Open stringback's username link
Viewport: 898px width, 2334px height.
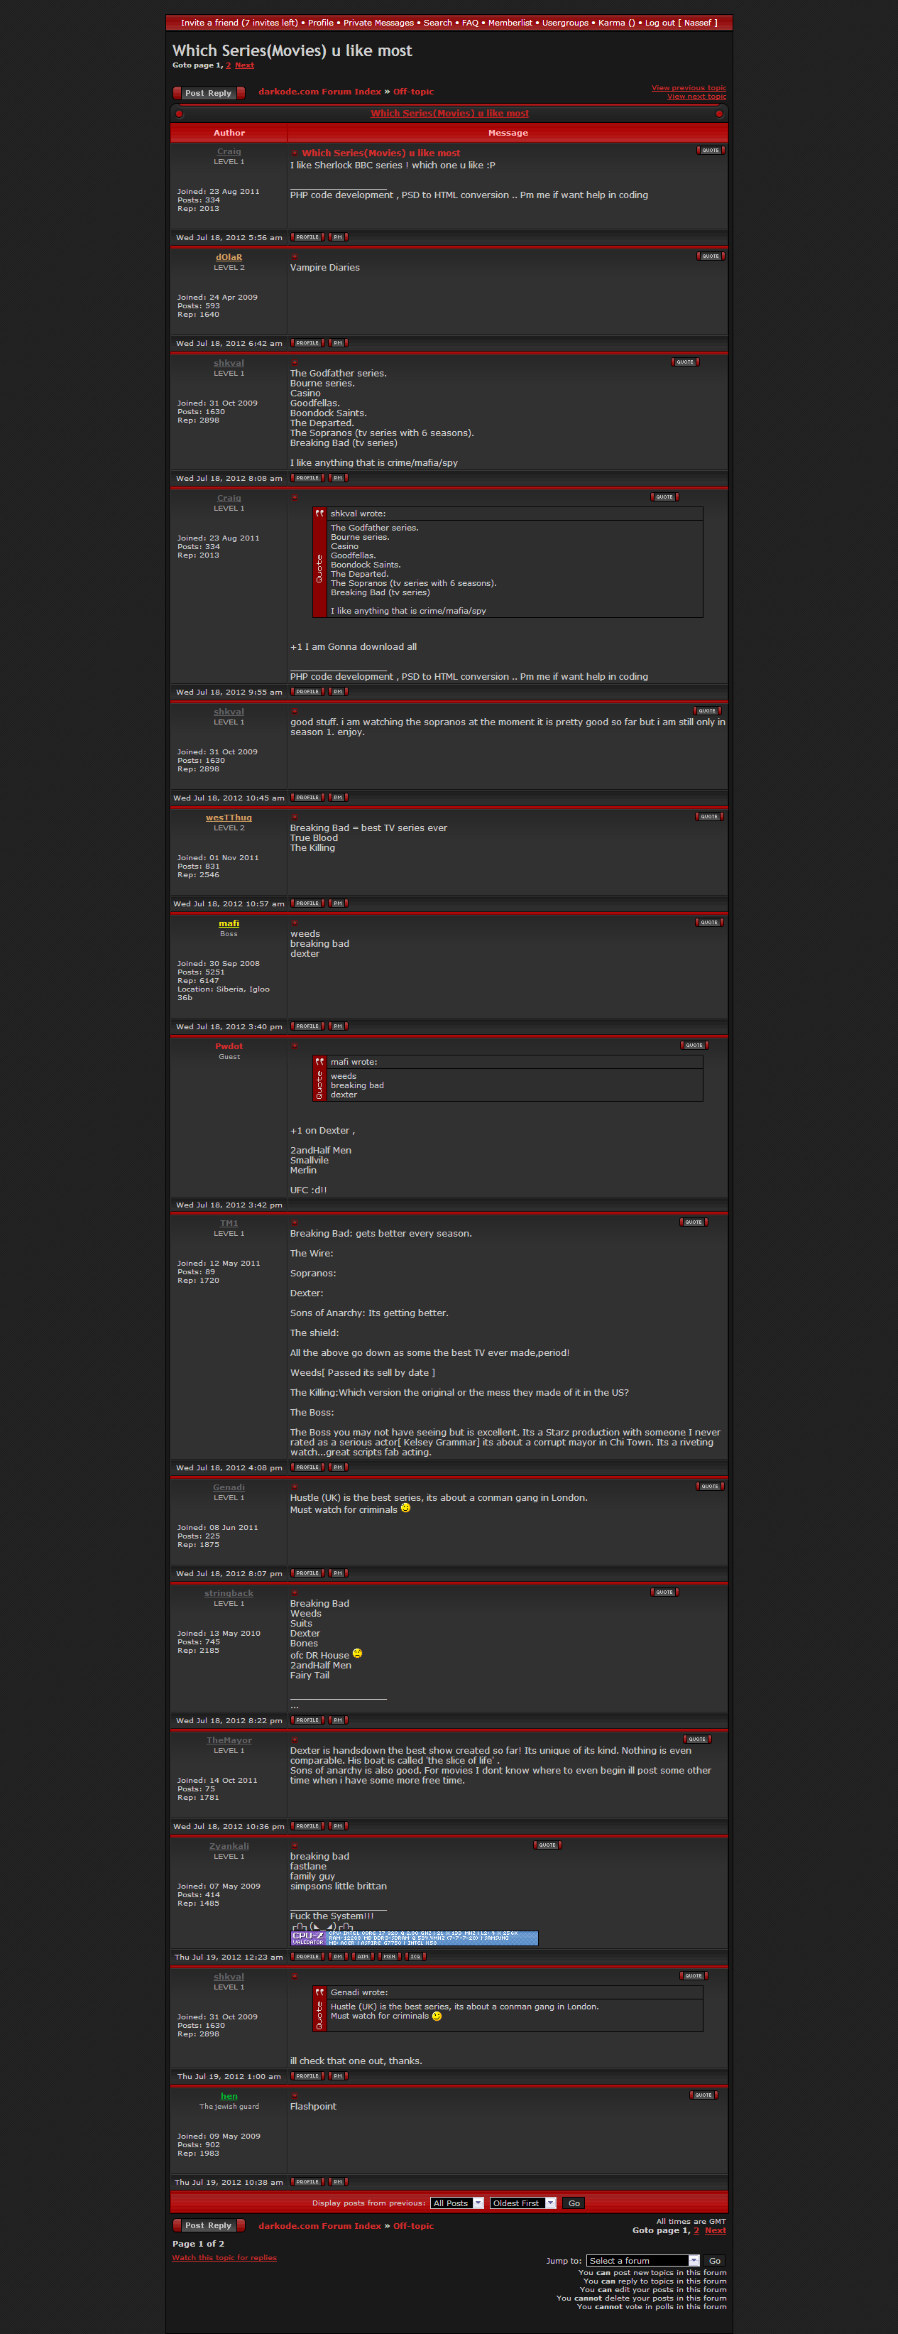click(229, 1593)
